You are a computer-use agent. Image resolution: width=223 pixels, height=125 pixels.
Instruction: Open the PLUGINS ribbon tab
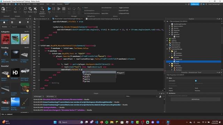coord(60,4)
